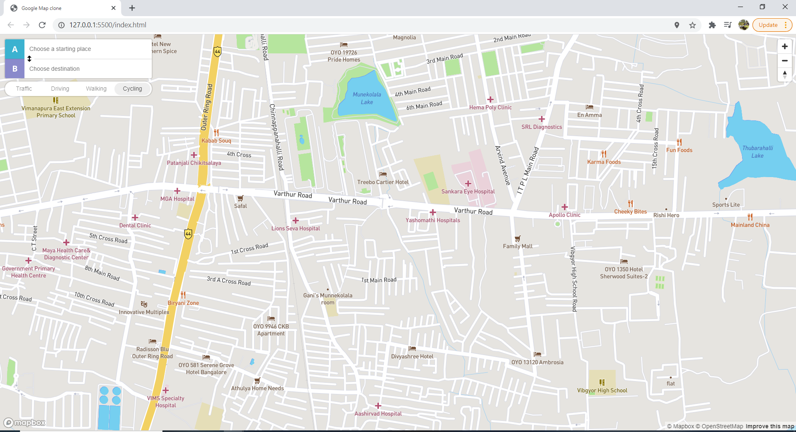
Task: Click the Dental Clinic marker icon
Action: (135, 217)
